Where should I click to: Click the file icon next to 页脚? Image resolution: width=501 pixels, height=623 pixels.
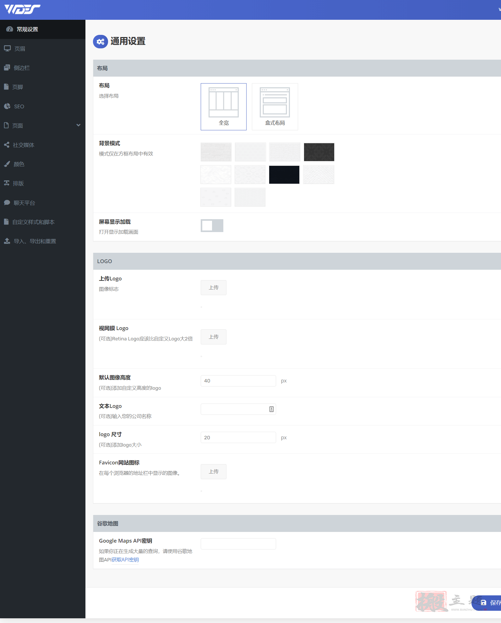[6, 87]
